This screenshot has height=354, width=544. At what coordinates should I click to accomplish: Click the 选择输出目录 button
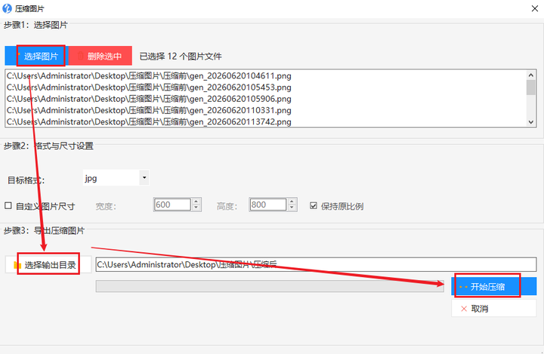[x=48, y=265]
